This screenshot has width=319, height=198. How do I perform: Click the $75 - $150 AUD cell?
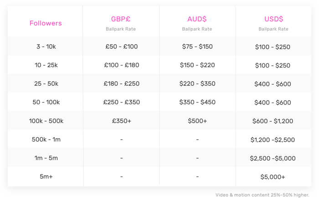tap(197, 47)
